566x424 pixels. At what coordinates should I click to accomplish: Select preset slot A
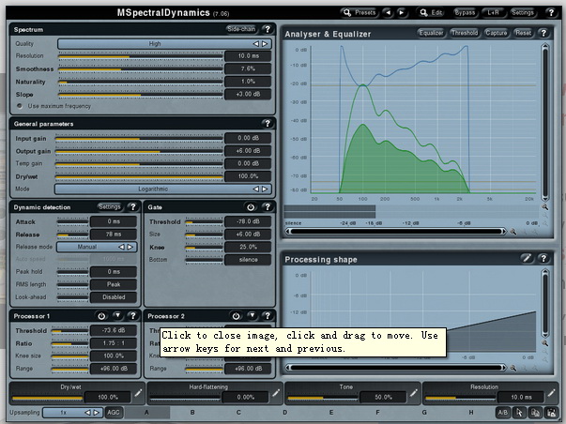point(146,413)
